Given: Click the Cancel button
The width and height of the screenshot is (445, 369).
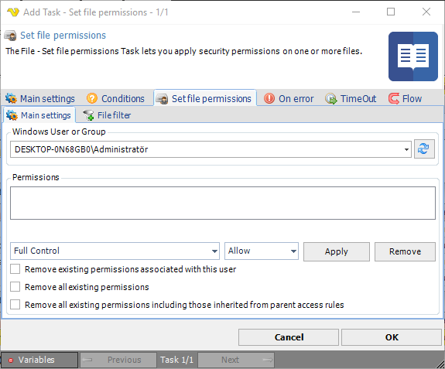Looking at the screenshot, I should click(x=289, y=337).
